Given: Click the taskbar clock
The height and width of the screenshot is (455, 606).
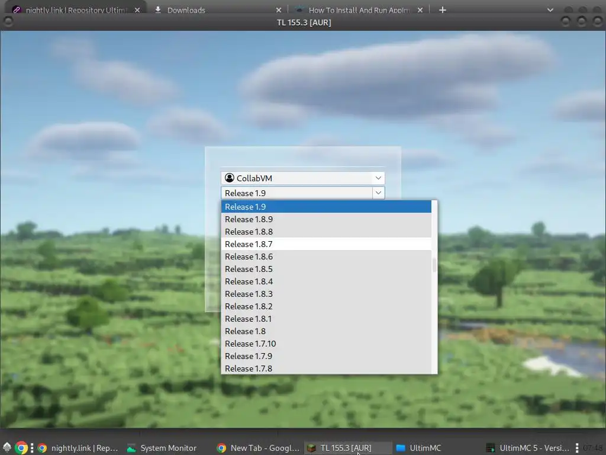Looking at the screenshot, I should pyautogui.click(x=593, y=448).
